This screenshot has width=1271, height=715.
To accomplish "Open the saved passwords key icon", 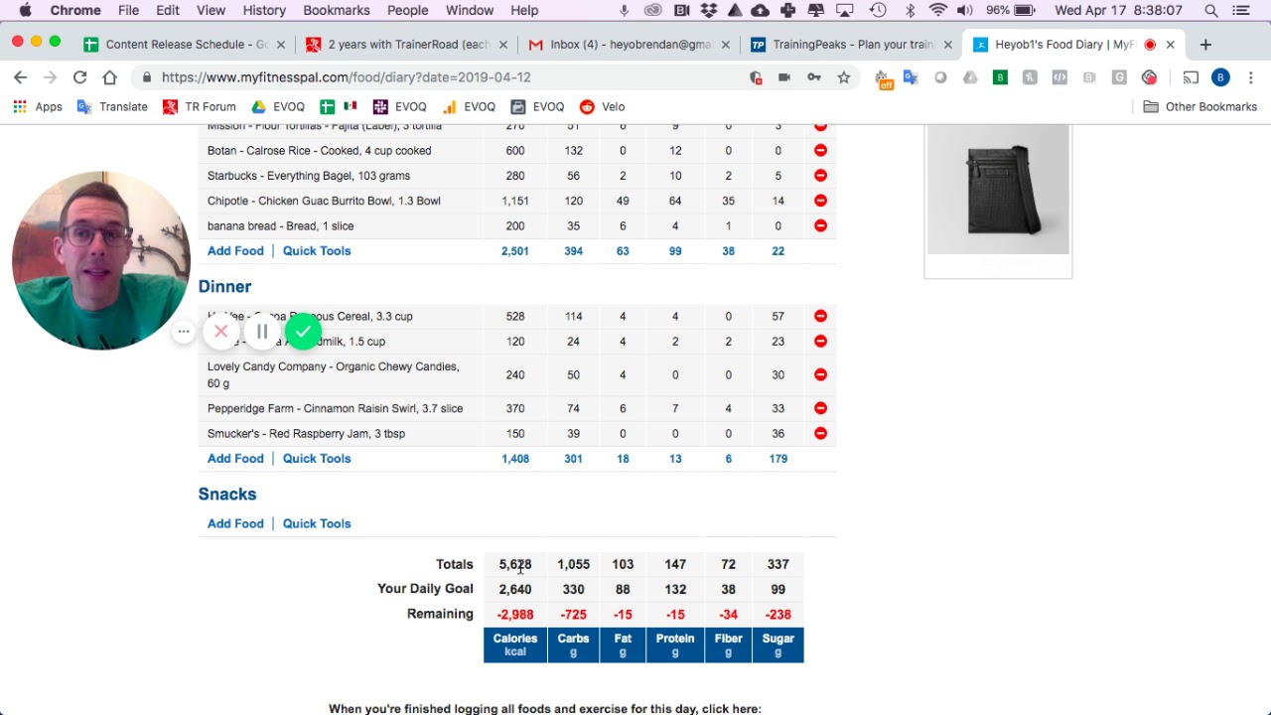I will pyautogui.click(x=814, y=77).
